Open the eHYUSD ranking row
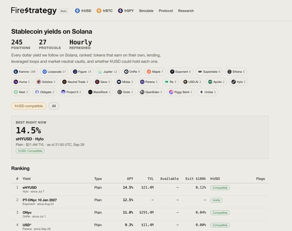Image resolution: width=292 pixels, height=231 pixels. pos(140,189)
